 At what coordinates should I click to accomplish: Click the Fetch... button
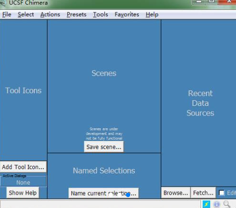(203, 193)
